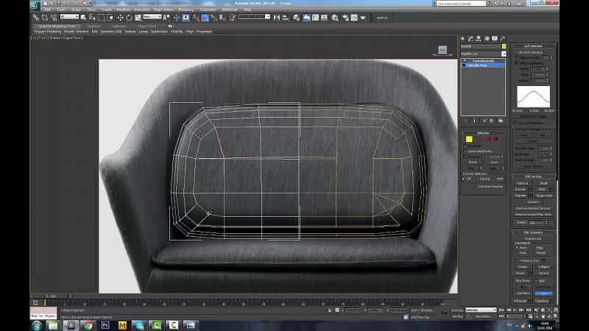Viewport: 589px width, 331px height.
Task: Click Configure Modifier Sets icon
Action: pyautogui.click(x=501, y=121)
